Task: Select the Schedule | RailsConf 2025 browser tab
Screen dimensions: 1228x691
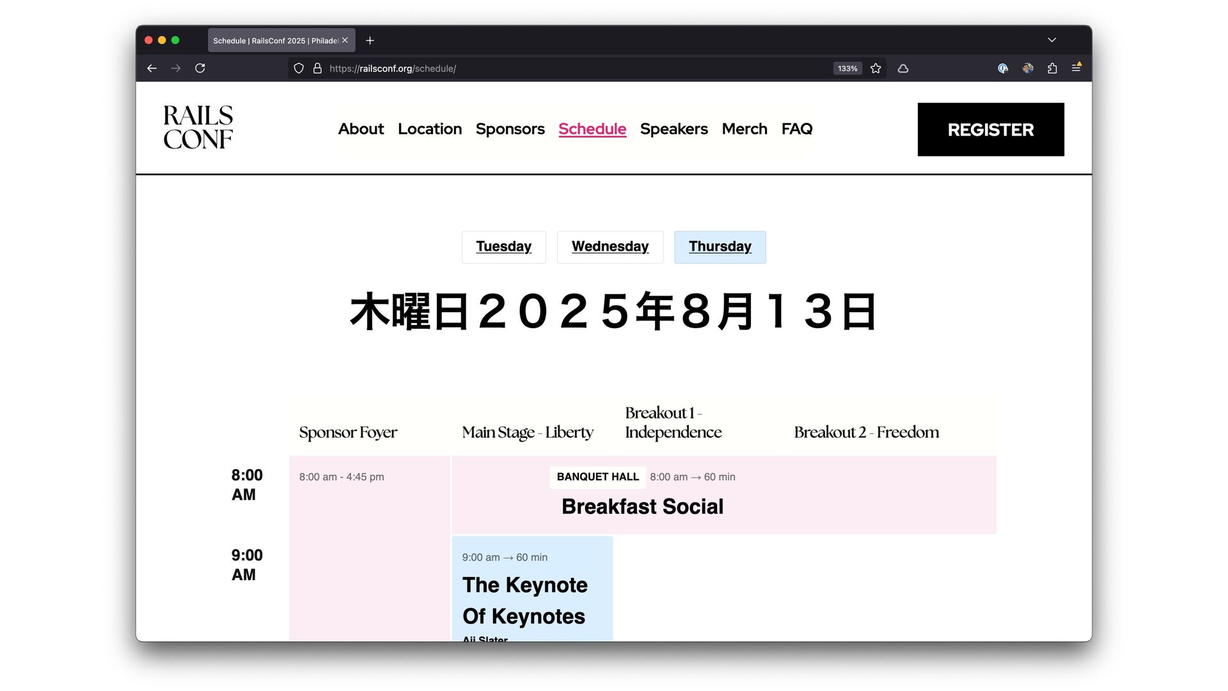Action: [281, 40]
